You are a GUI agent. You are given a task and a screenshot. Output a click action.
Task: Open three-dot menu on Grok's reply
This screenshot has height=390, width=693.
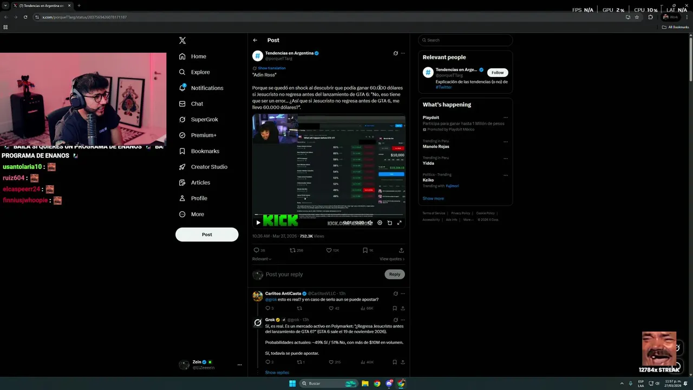pyautogui.click(x=403, y=320)
